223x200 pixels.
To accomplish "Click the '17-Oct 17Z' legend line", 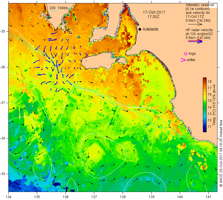I will pos(195,16).
